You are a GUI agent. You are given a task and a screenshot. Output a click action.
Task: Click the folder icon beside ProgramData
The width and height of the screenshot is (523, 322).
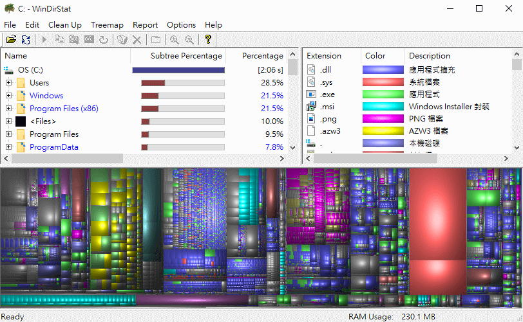(x=21, y=147)
